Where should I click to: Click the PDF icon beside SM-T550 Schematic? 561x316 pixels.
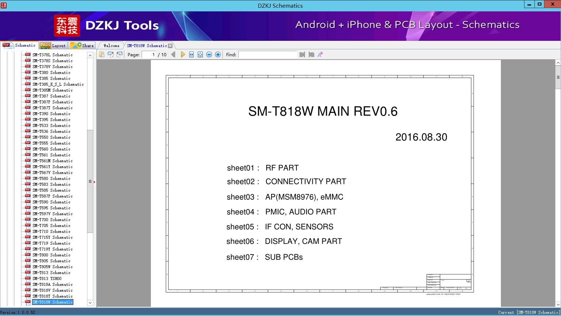28,137
